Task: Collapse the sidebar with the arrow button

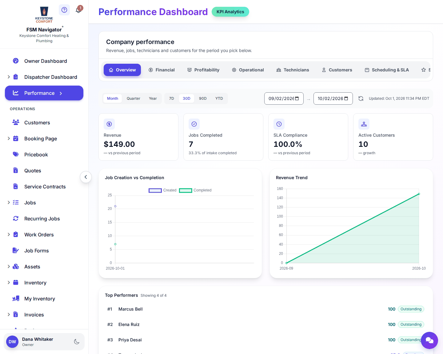Action: pos(86,177)
